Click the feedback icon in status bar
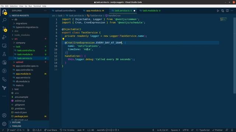This screenshot has height=132, width=236. pos(227,130)
